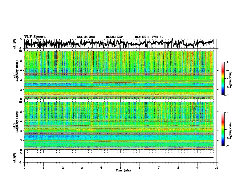Click the 'station=KAP' label
Viewport: 244px width, 188px height.
click(114, 37)
